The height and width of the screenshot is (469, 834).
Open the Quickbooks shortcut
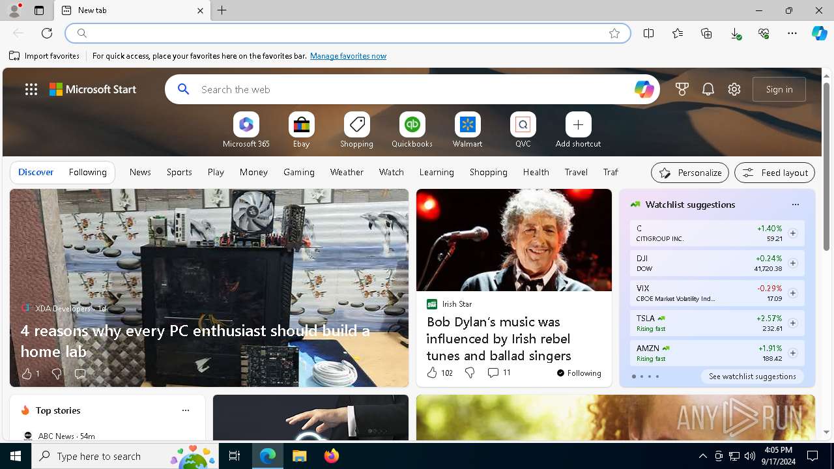[x=412, y=130]
